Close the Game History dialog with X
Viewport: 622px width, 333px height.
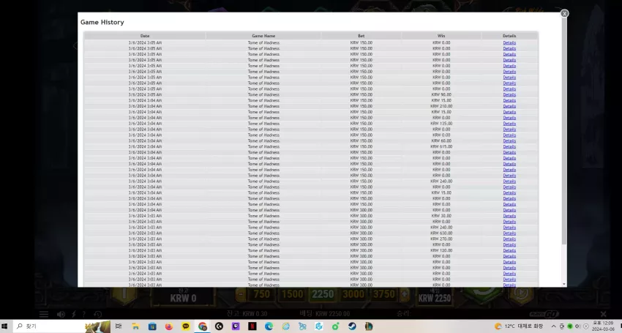click(564, 13)
